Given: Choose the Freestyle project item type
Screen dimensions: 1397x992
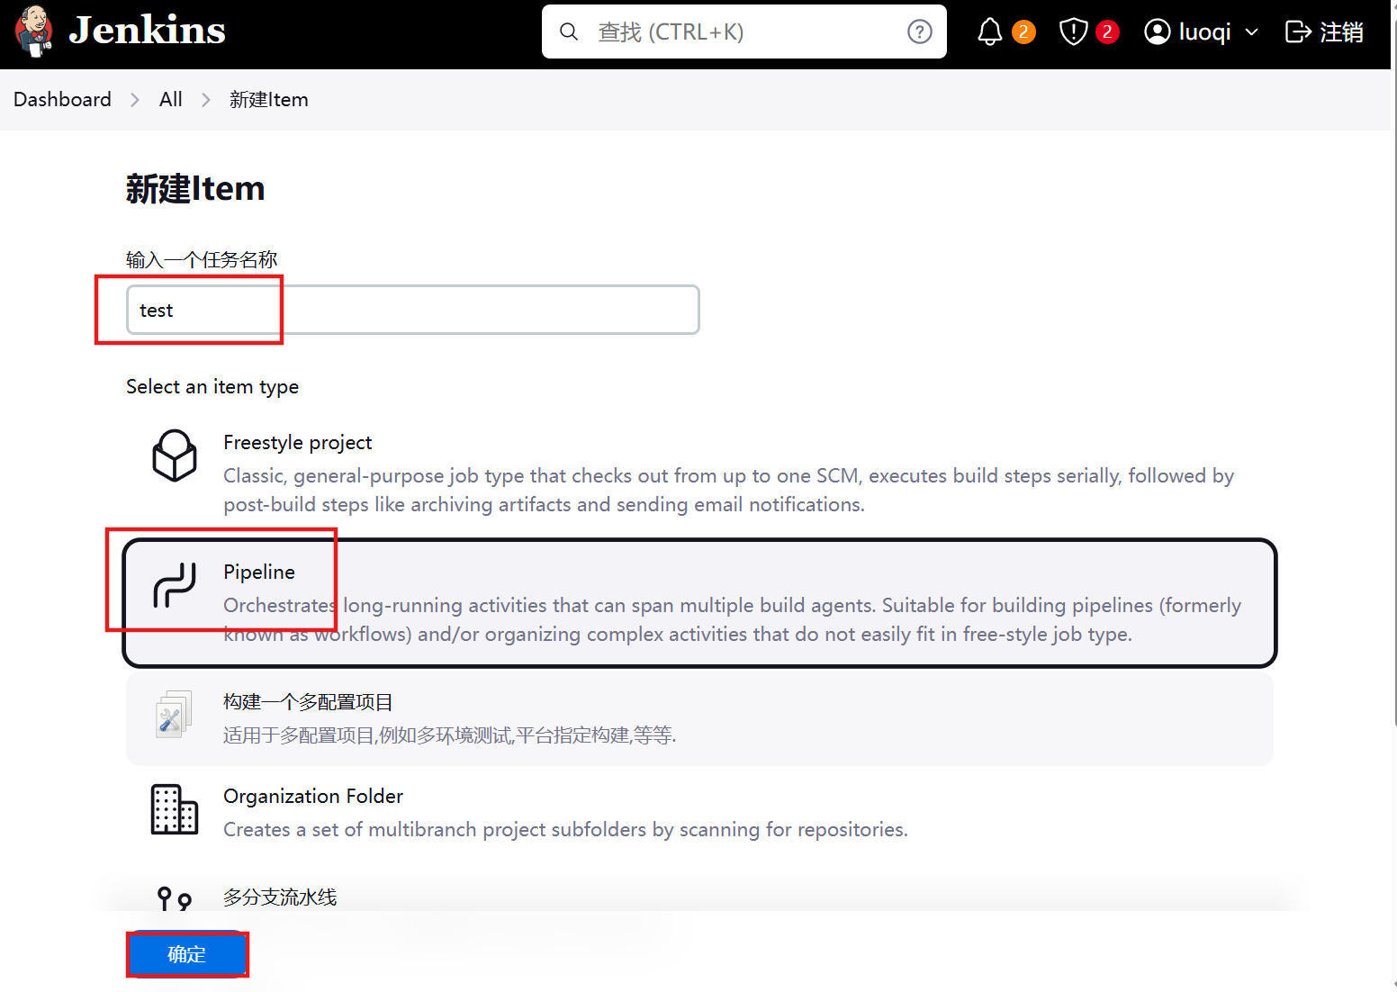Looking at the screenshot, I should [699, 473].
